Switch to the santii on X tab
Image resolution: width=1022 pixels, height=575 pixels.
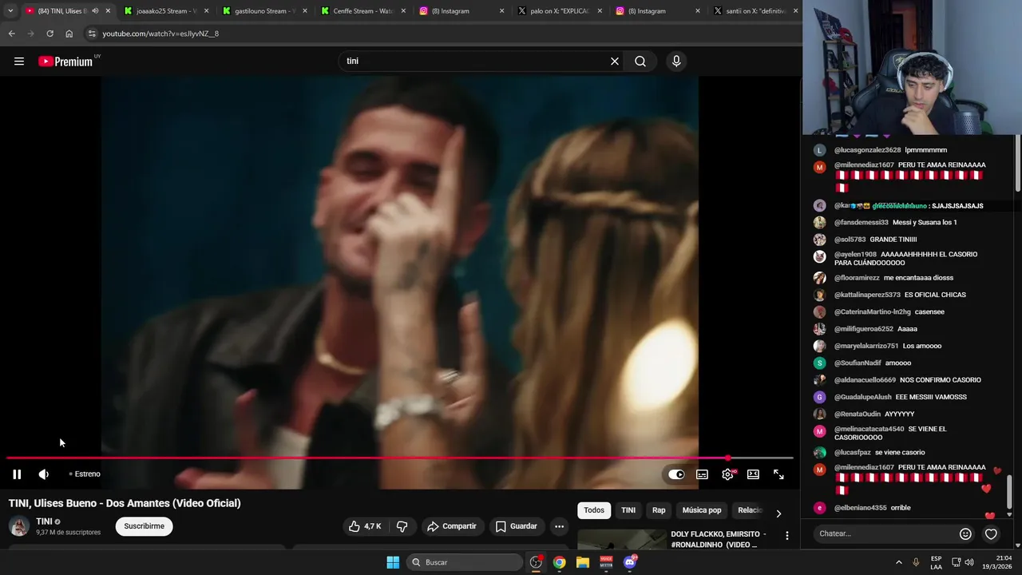pyautogui.click(x=756, y=11)
